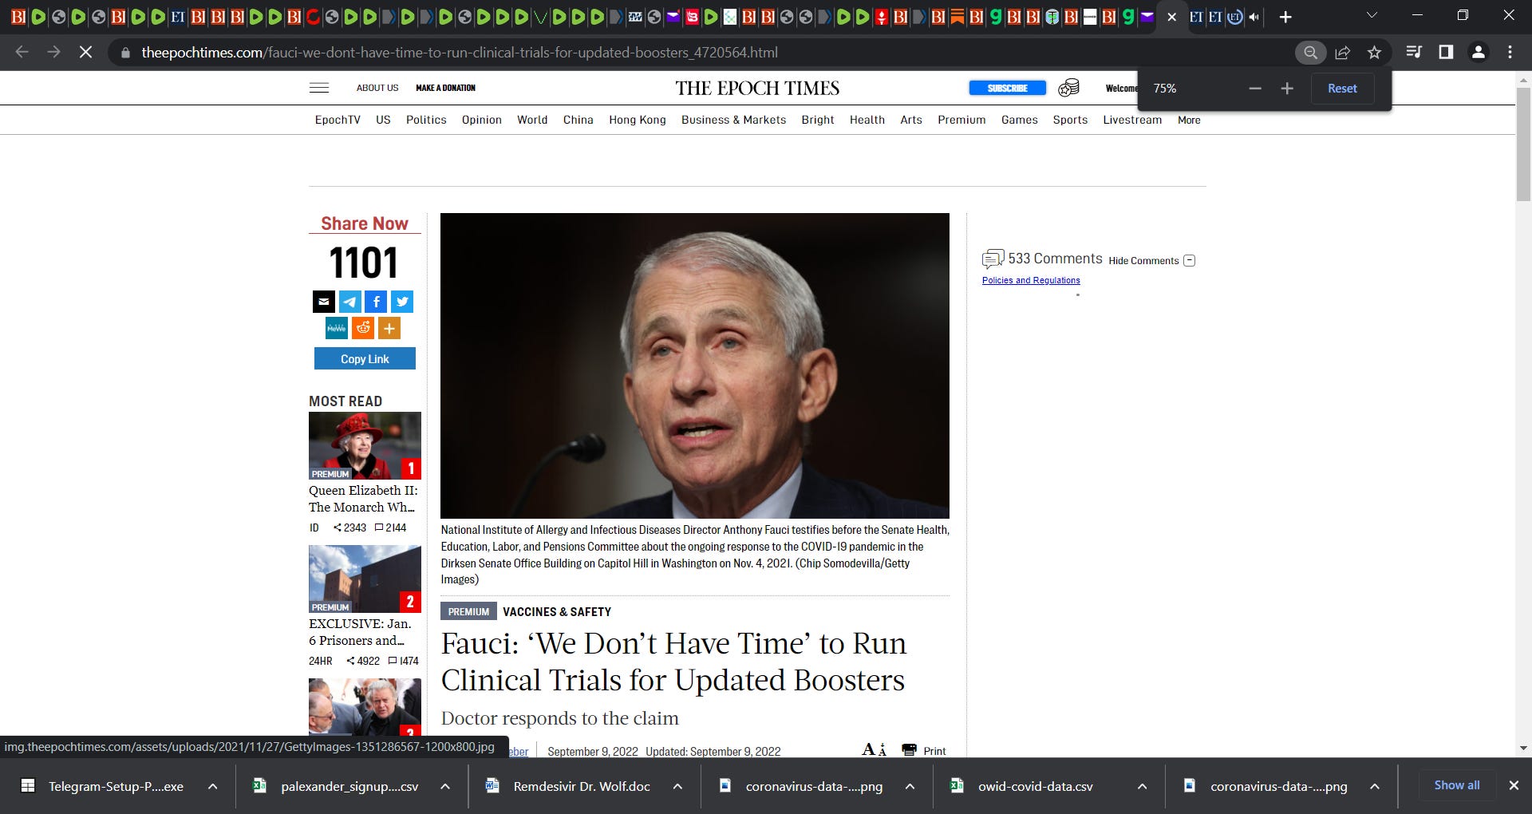Expand options for Telegram-Setup download
The image size is (1532, 814).
tap(212, 786)
